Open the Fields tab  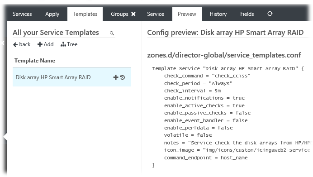tap(247, 14)
